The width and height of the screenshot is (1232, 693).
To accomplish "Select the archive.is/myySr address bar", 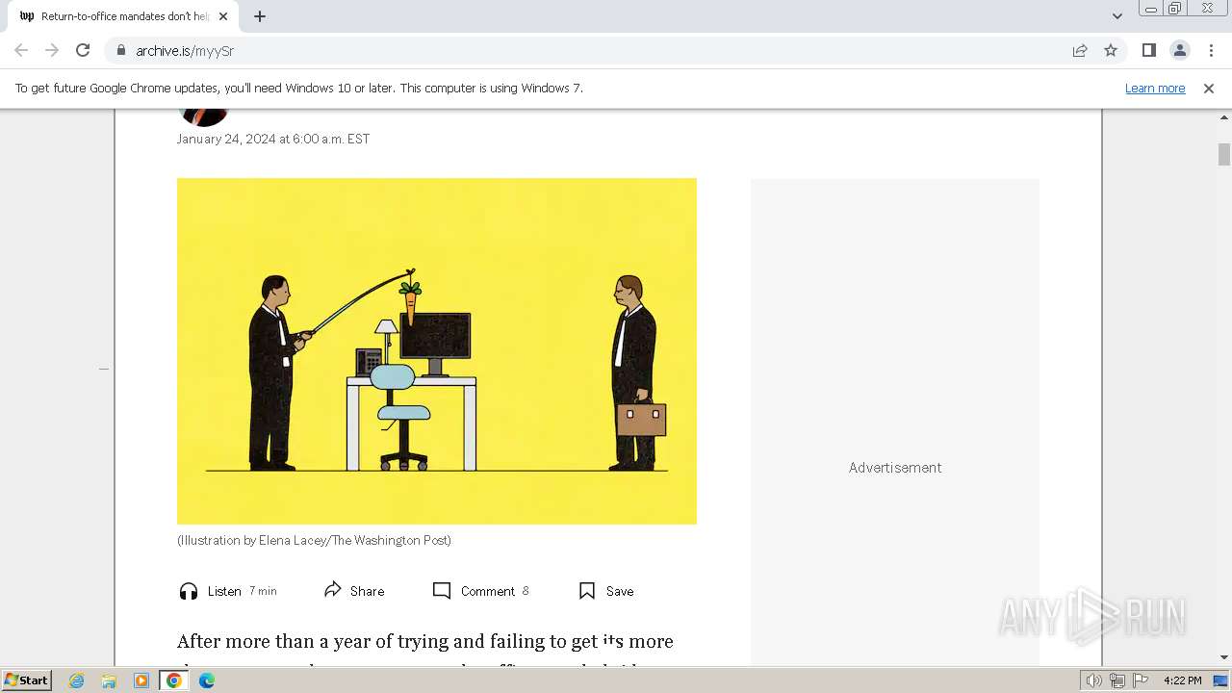I will (587, 50).
